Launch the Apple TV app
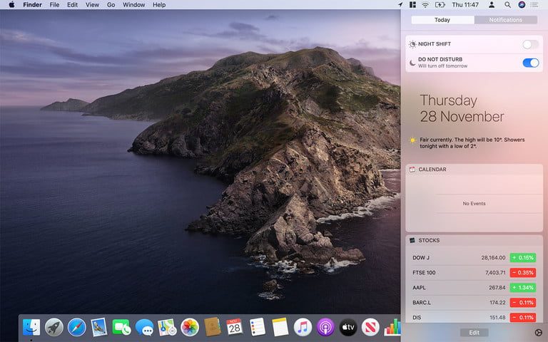This screenshot has height=342, width=548. [x=347, y=327]
